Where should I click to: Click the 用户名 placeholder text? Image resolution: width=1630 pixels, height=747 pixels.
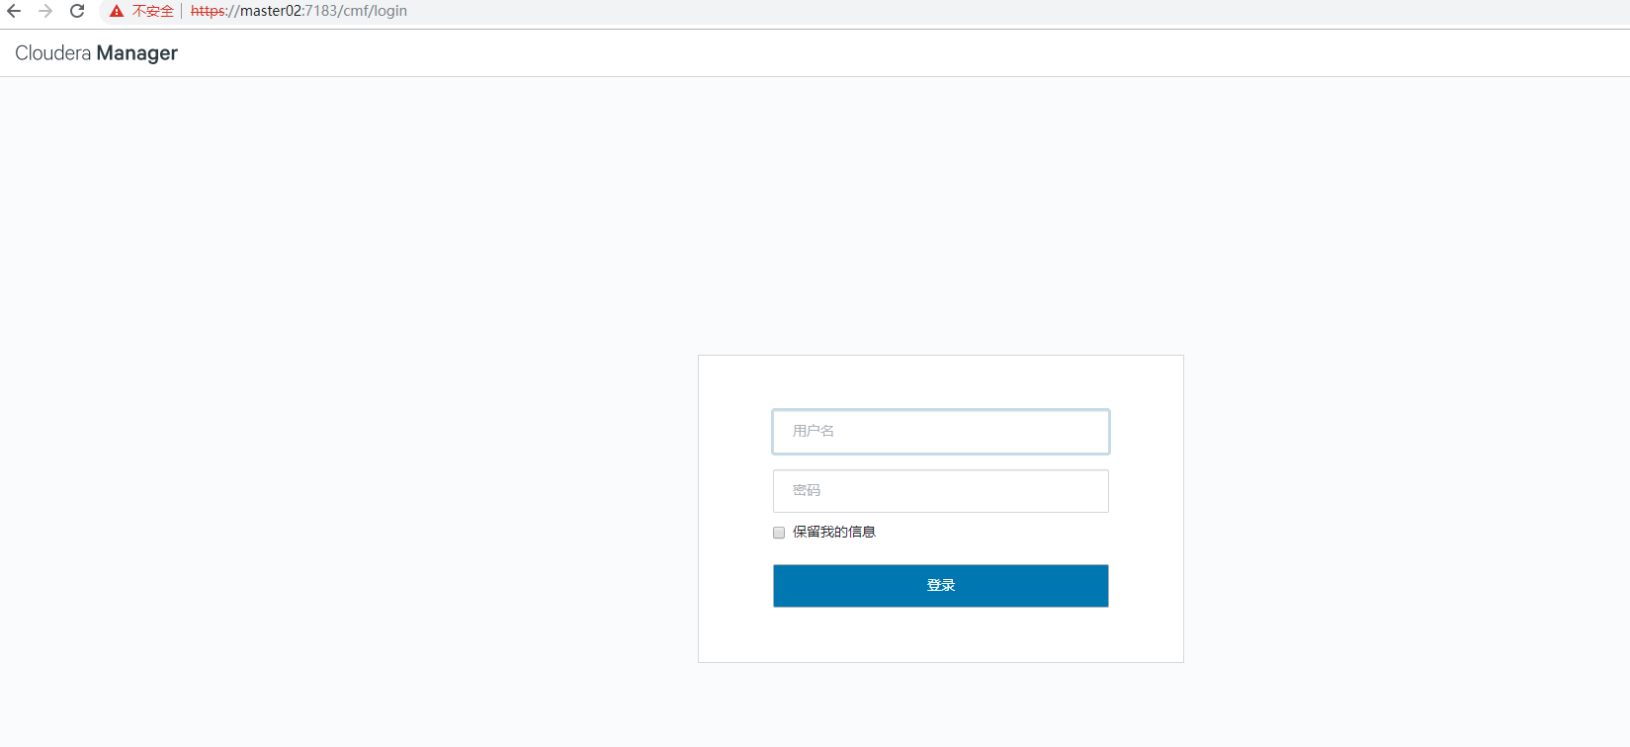814,431
